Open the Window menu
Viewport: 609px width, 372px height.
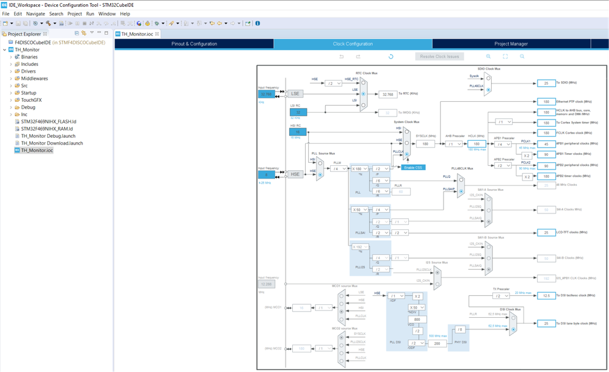tap(107, 13)
